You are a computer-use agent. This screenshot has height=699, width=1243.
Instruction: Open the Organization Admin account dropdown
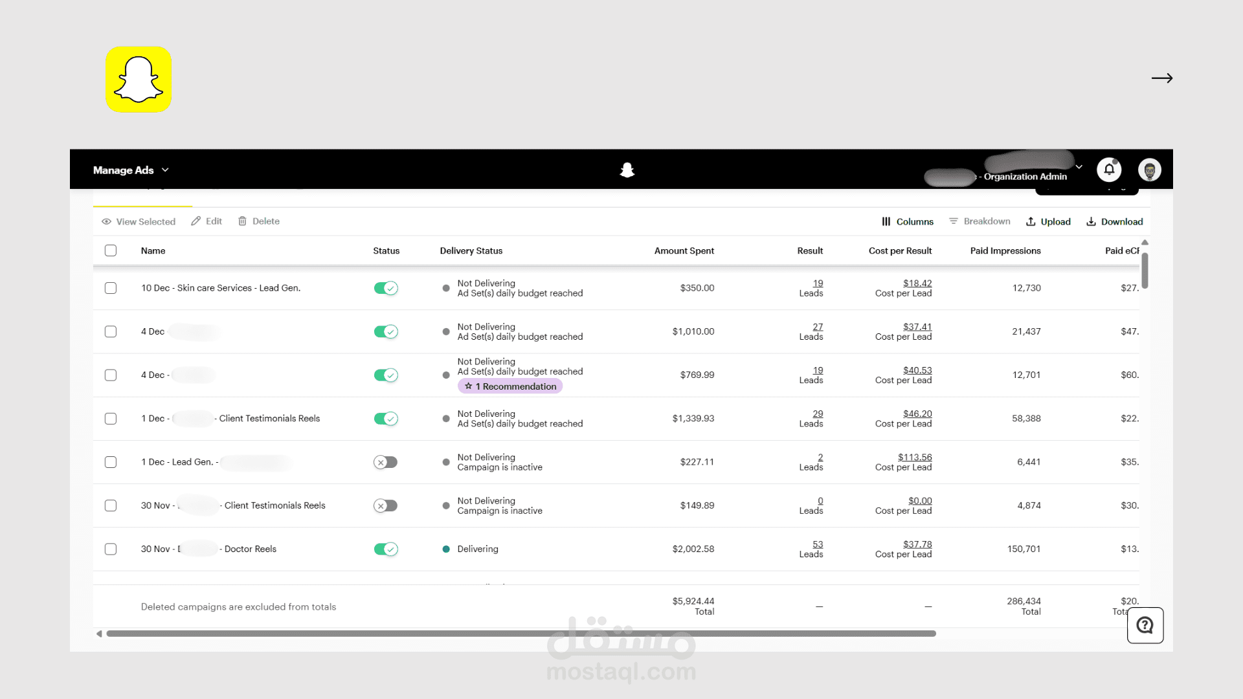pyautogui.click(x=1079, y=167)
